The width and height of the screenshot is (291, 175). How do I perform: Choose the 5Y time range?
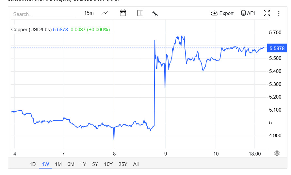(95, 164)
